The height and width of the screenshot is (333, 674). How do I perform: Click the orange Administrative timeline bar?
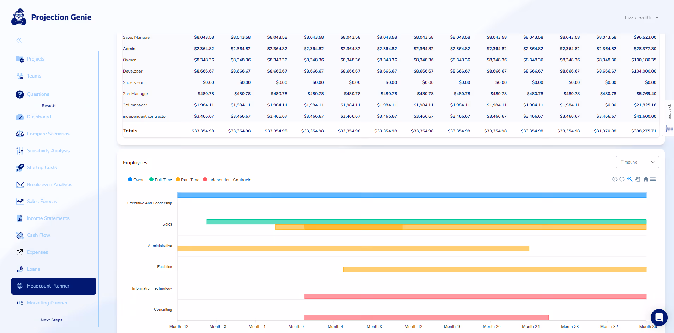click(x=353, y=248)
